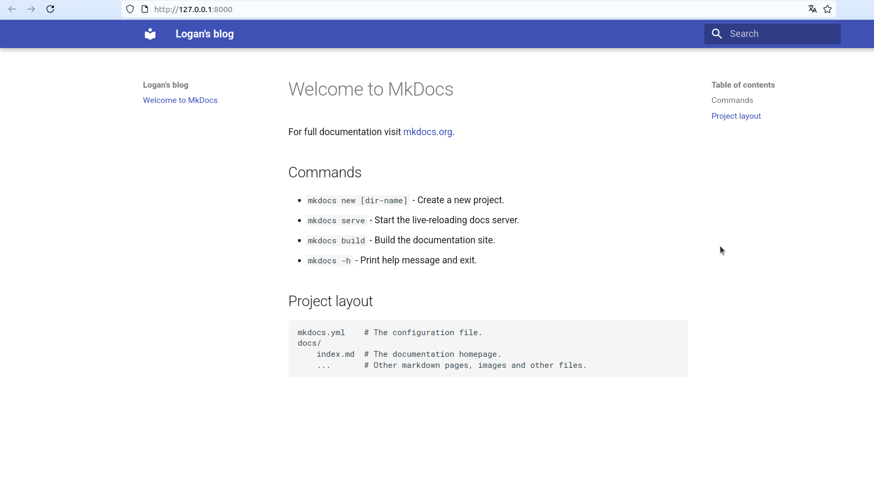Click the Commands section heading
874x503 pixels.
click(325, 173)
